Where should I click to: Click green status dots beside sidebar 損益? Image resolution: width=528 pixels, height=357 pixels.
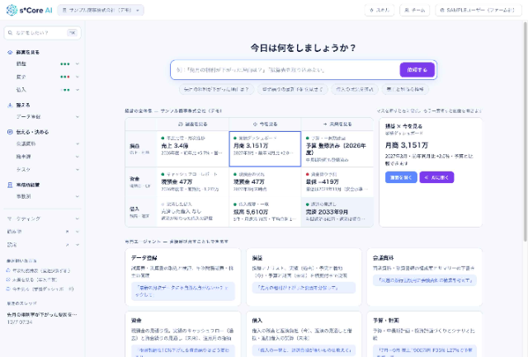(x=65, y=64)
